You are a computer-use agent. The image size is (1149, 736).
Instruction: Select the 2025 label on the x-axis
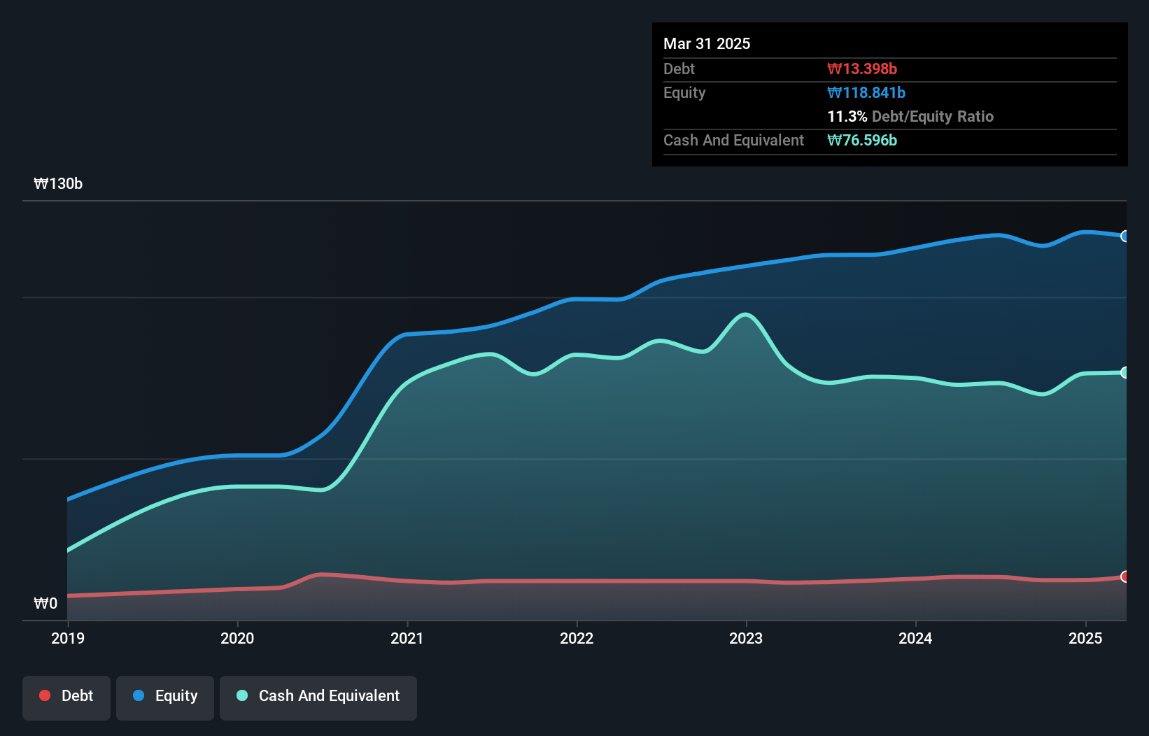tap(1085, 638)
